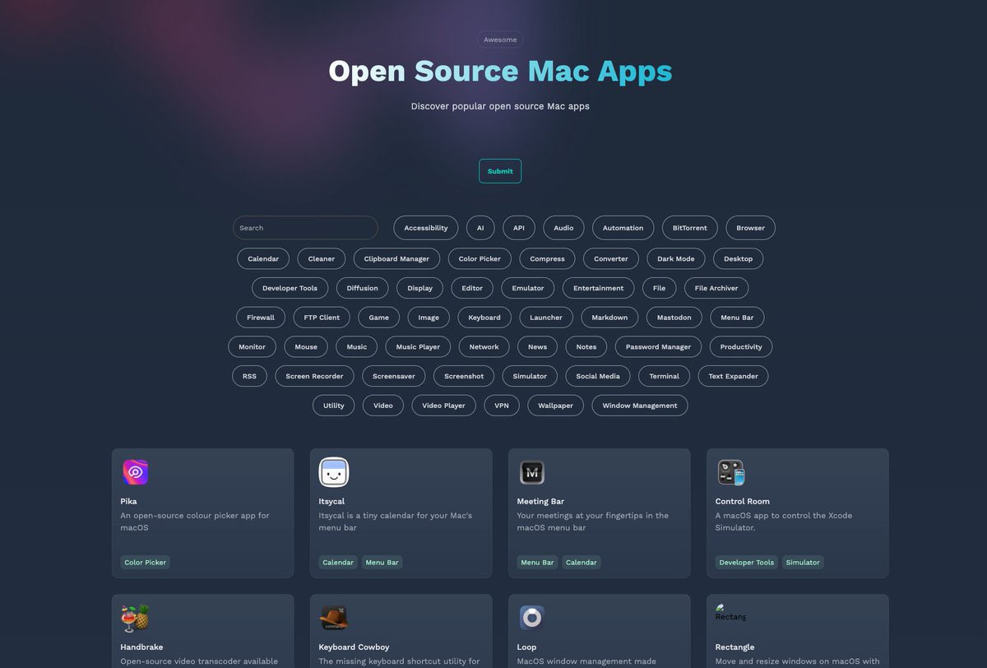Filter by Window Management category

coord(640,406)
